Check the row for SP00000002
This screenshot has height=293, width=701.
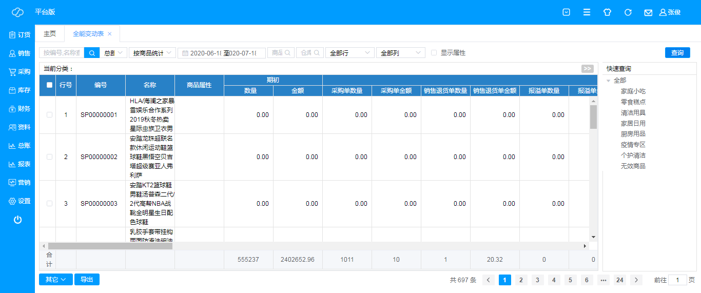[x=49, y=157]
